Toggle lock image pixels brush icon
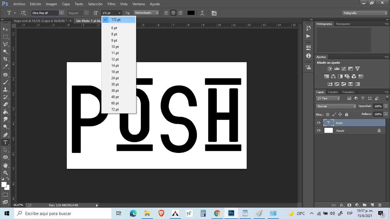390x219 pixels. coord(334,114)
